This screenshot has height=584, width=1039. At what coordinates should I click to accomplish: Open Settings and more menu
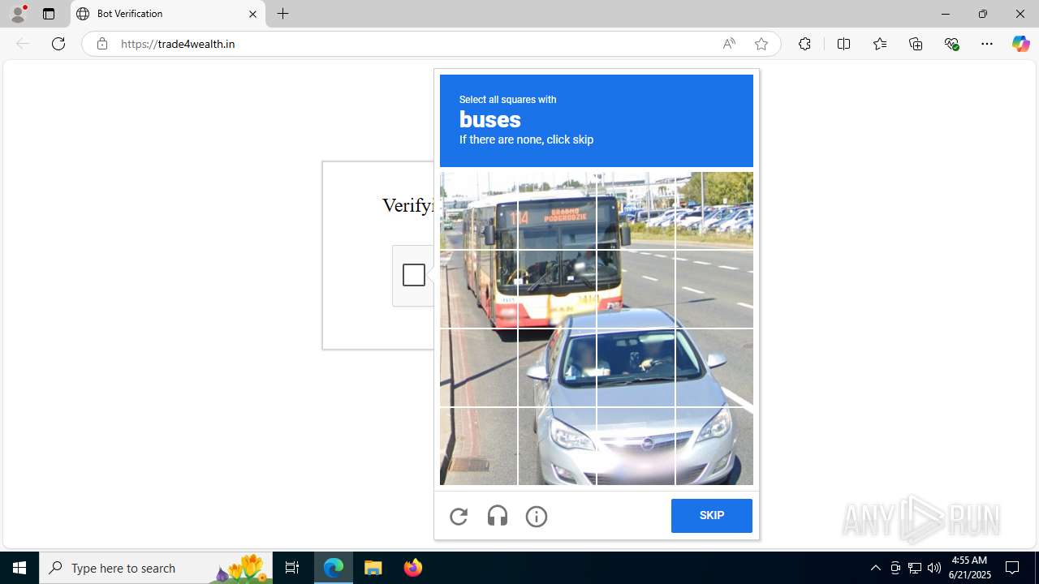[987, 44]
